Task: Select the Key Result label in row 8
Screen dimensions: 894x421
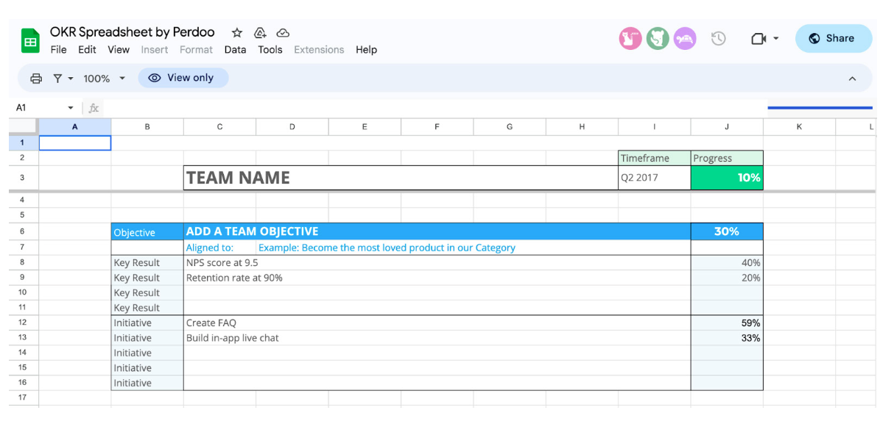Action: (147, 262)
